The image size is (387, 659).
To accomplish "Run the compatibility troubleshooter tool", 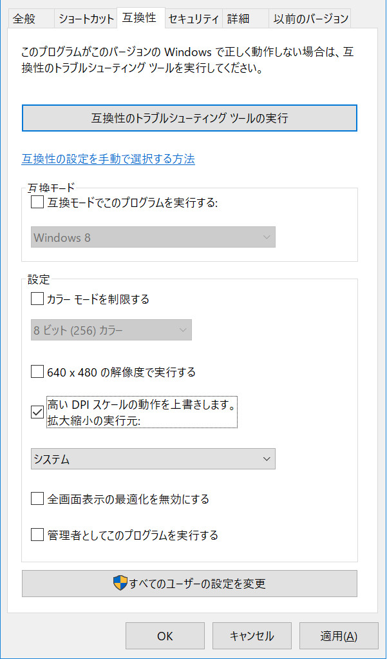I will click(190, 118).
